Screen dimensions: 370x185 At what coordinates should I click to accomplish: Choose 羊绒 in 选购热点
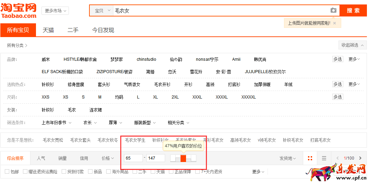click(x=288, y=84)
